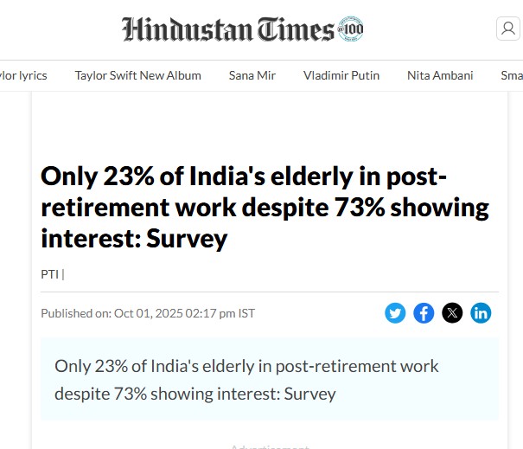The height and width of the screenshot is (449, 523).
Task: Open the partially visible lyrics topic
Action: point(24,75)
